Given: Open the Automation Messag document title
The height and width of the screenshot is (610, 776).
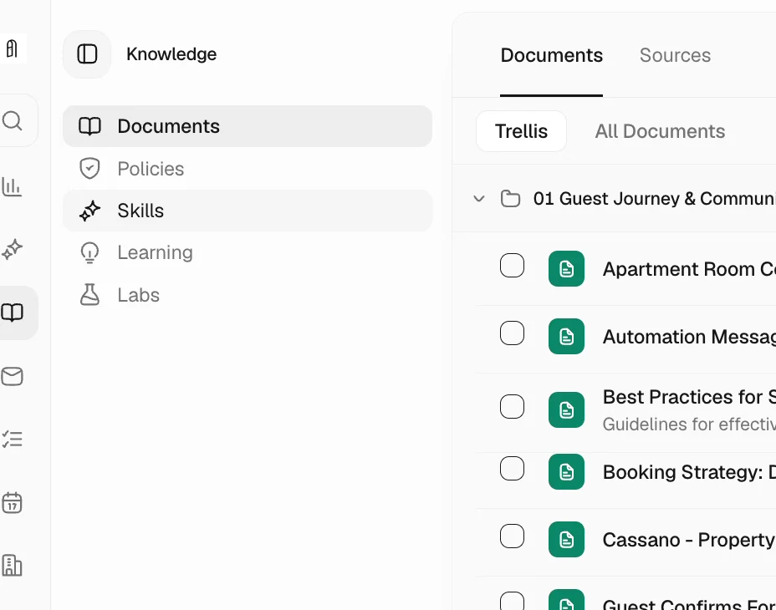Looking at the screenshot, I should click(689, 337).
